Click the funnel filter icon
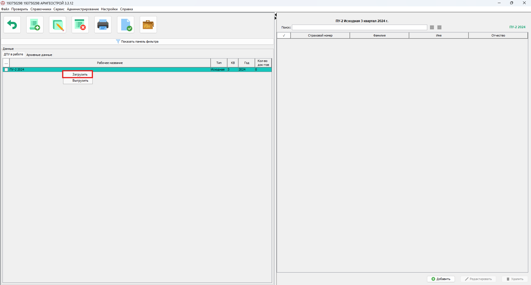 (x=118, y=42)
